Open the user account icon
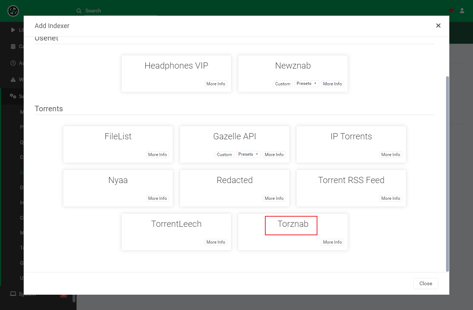This screenshot has height=310, width=473. (x=462, y=11)
